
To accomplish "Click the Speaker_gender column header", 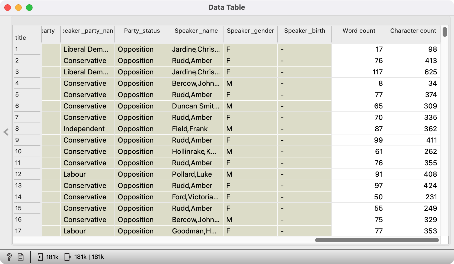I will [x=250, y=31].
